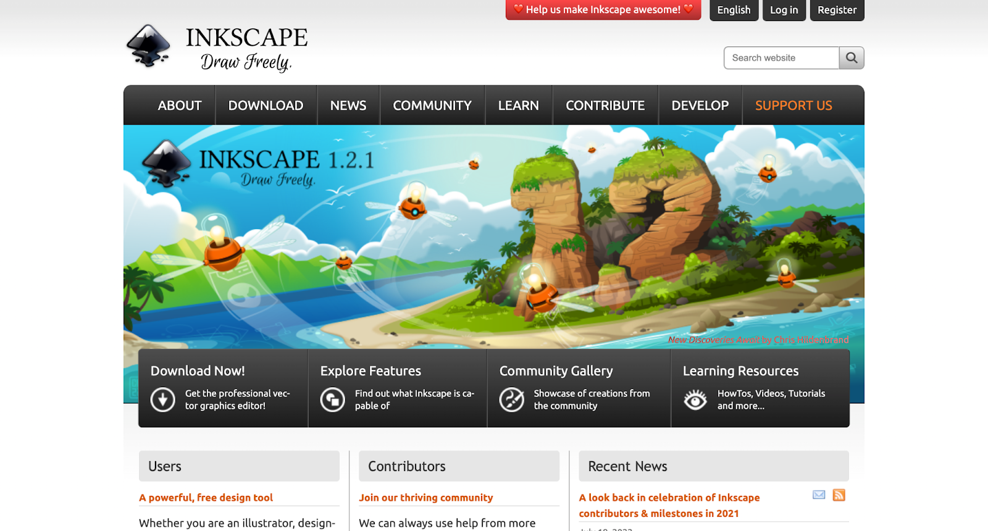988x531 pixels.
Task: Open the COMMUNITY menu
Action: 432,106
